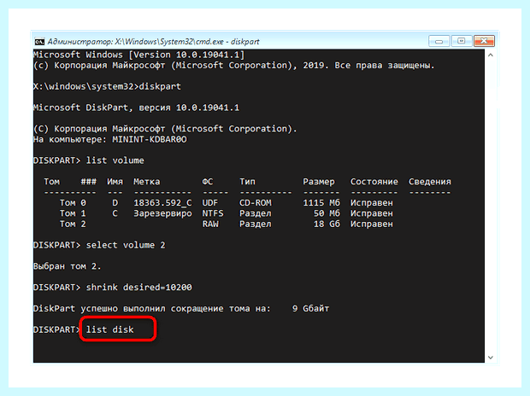Click the computer name 'MININT-KDBAR0O'
Screen dimensions: 530x396
(x=150, y=139)
